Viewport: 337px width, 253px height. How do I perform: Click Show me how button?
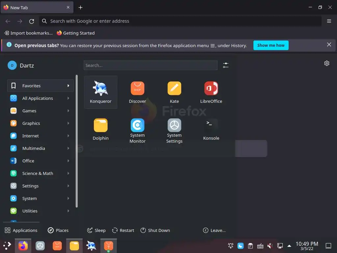pyautogui.click(x=271, y=45)
